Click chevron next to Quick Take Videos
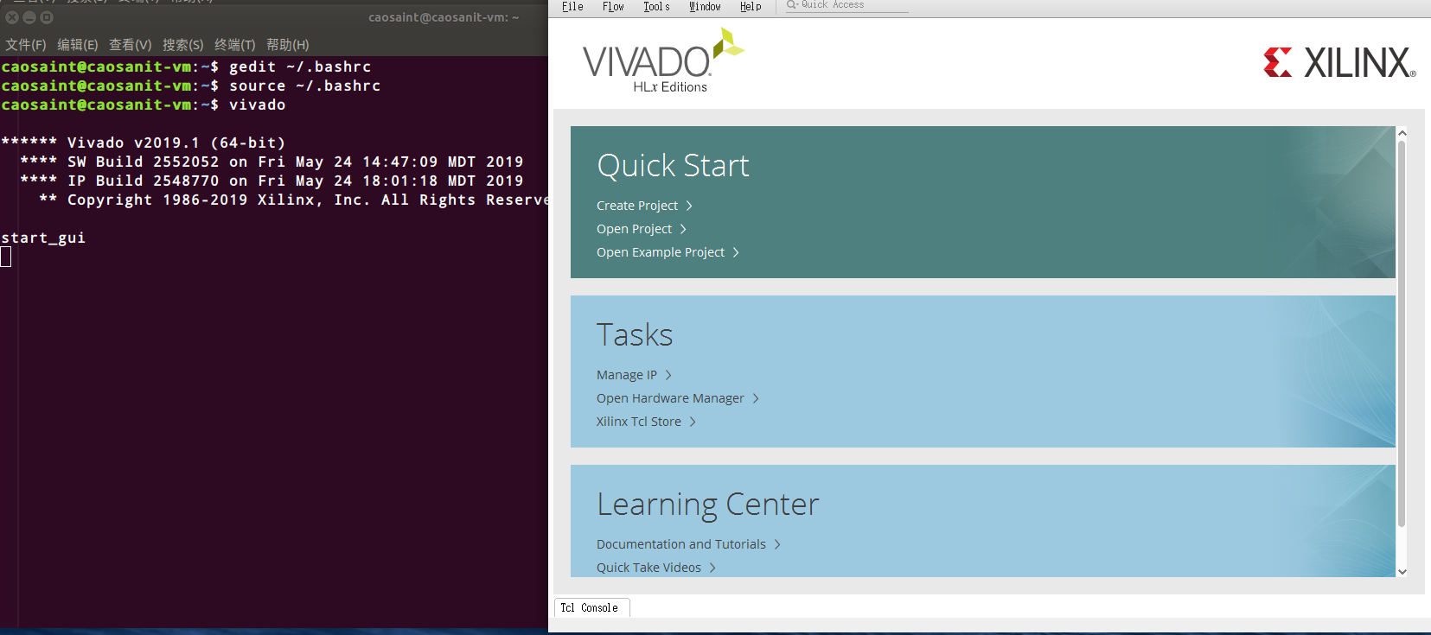Image resolution: width=1431 pixels, height=635 pixels. (712, 568)
